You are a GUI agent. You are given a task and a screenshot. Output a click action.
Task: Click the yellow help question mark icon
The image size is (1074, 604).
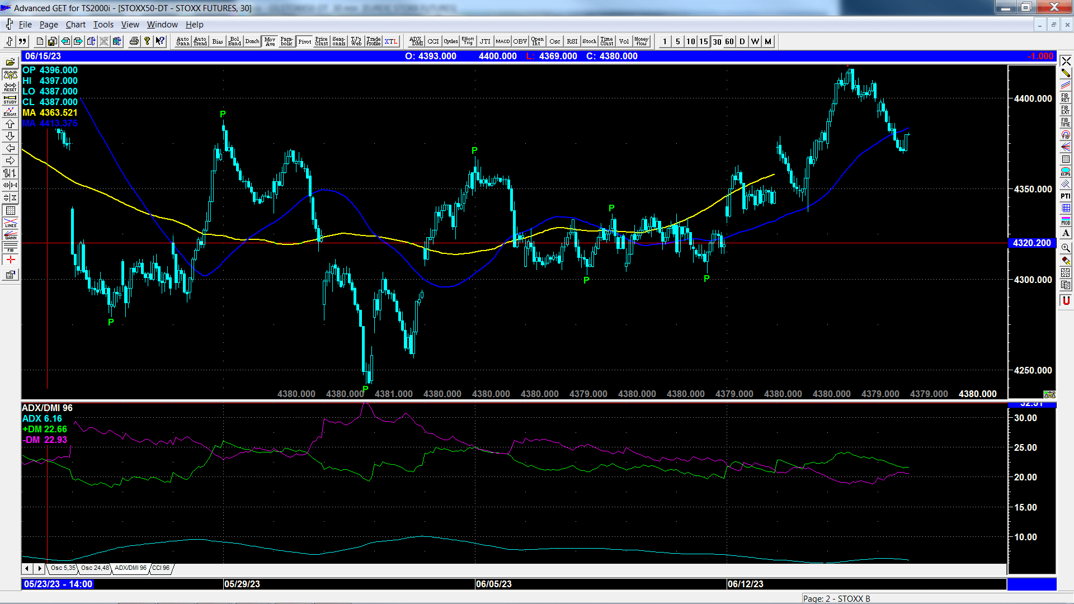pyautogui.click(x=147, y=41)
